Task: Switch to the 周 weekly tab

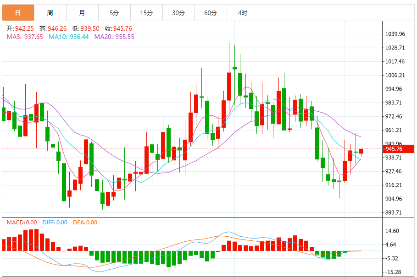Action: pos(50,13)
